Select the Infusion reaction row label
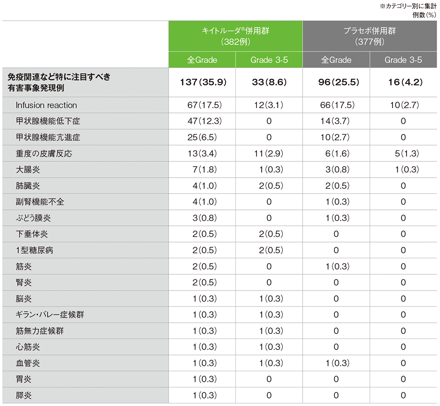440x406 pixels. tap(46, 105)
